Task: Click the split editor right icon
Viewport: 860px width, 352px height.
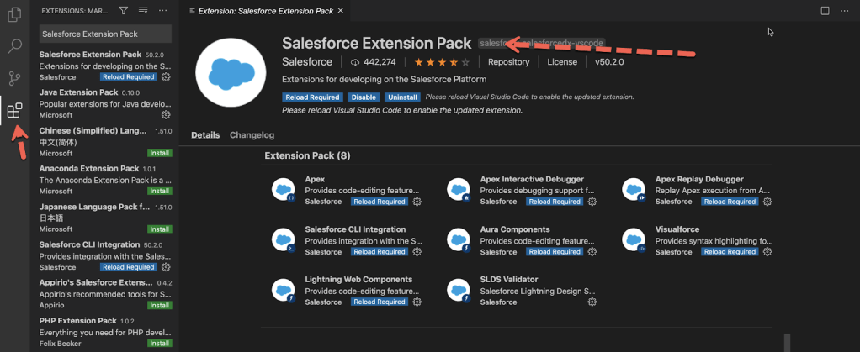Action: (825, 10)
